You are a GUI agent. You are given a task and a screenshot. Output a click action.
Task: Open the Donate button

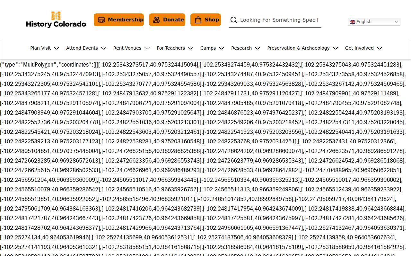(167, 20)
